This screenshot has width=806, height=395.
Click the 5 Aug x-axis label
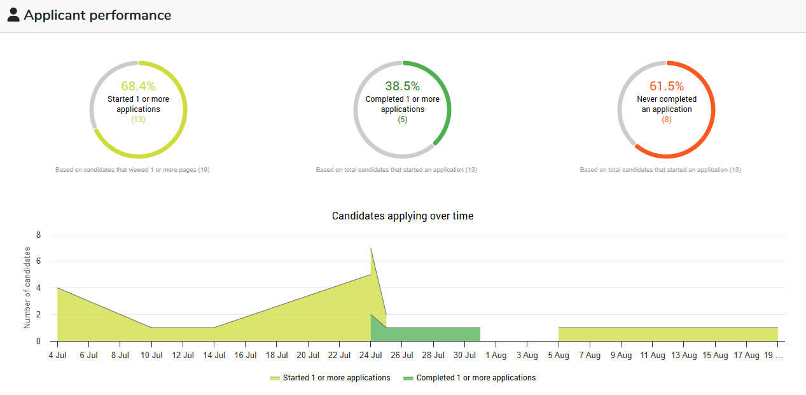pyautogui.click(x=558, y=356)
